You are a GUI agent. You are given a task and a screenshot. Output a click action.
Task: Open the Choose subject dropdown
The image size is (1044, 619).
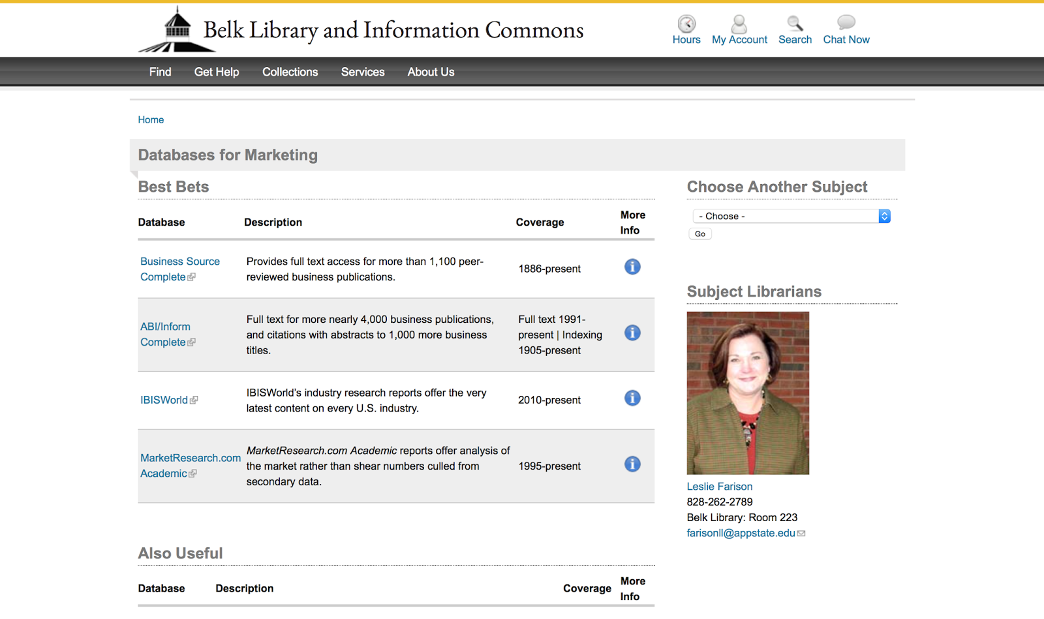(791, 216)
